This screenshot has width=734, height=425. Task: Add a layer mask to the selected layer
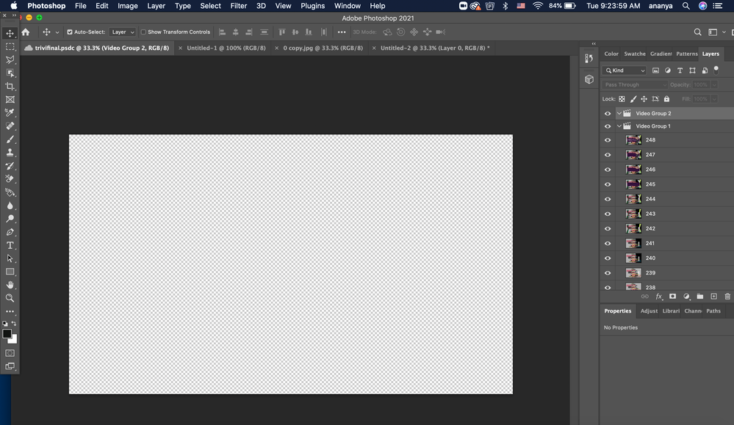click(672, 297)
